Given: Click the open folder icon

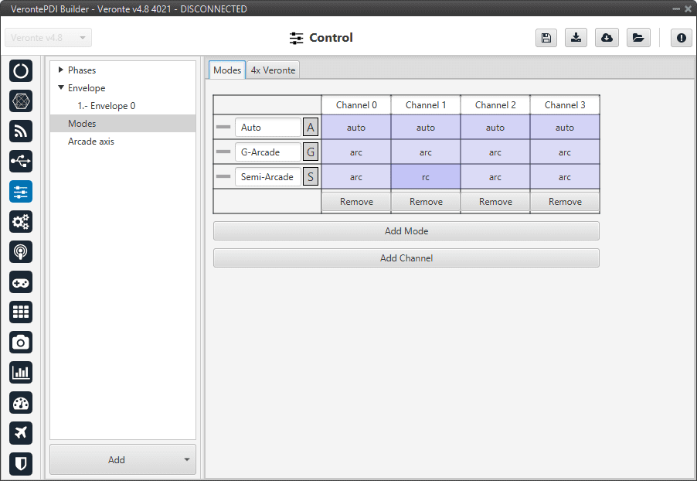Looking at the screenshot, I should tap(638, 38).
